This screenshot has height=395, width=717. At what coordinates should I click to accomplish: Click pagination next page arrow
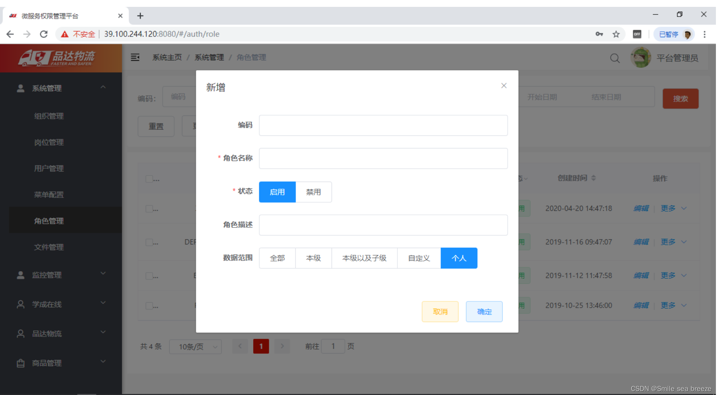(282, 346)
